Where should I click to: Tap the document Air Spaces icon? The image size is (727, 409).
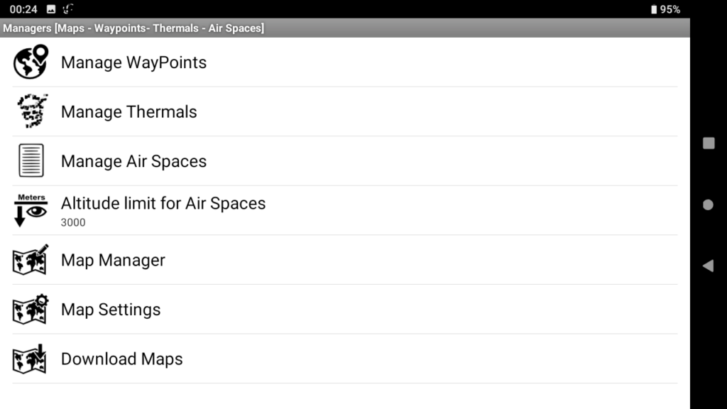pos(31,160)
